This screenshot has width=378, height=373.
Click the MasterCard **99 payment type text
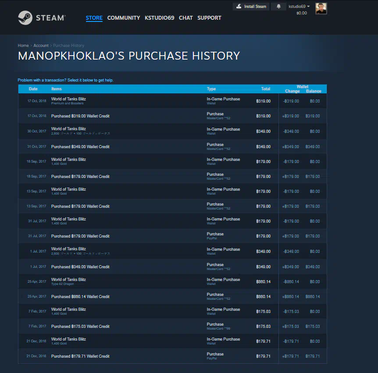[218, 329]
